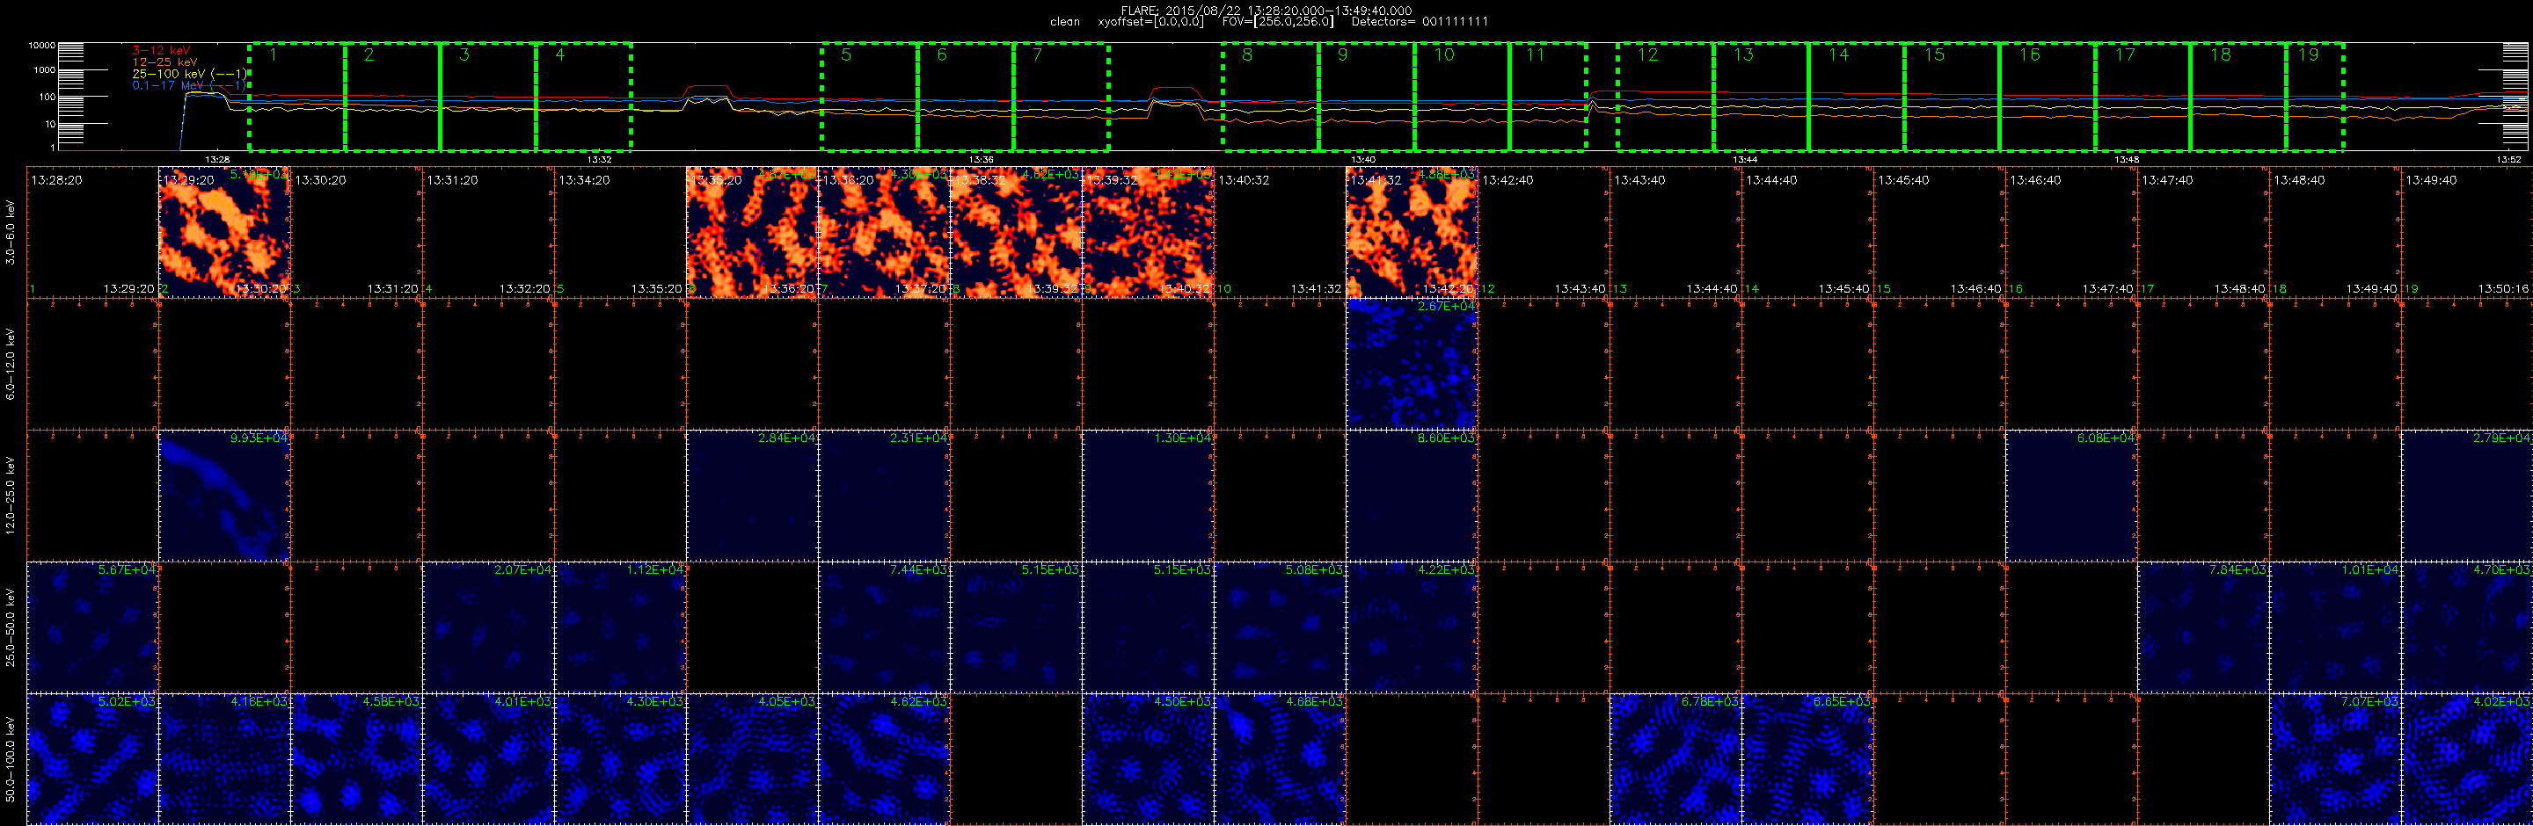2533x826 pixels.
Task: Click the peak value '7.44E+03'
Action: click(918, 569)
